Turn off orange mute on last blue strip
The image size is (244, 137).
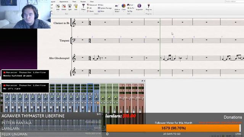coord(98,103)
